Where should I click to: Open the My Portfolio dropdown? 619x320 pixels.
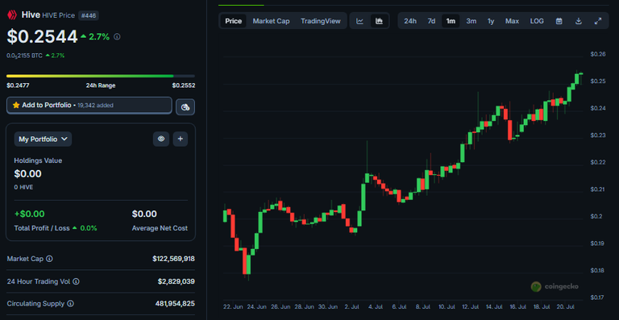coord(43,139)
